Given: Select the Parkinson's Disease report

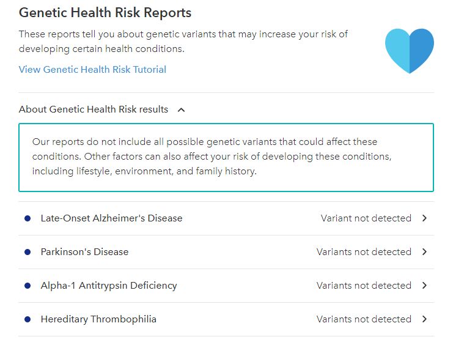Looking at the screenshot, I should pyautogui.click(x=84, y=252).
